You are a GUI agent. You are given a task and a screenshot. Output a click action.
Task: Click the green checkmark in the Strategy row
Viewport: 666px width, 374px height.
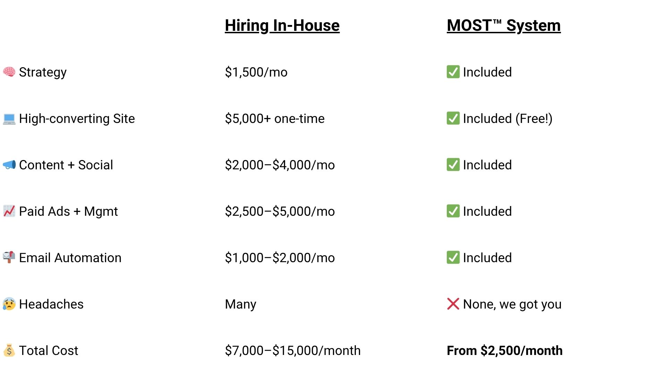pyautogui.click(x=453, y=72)
